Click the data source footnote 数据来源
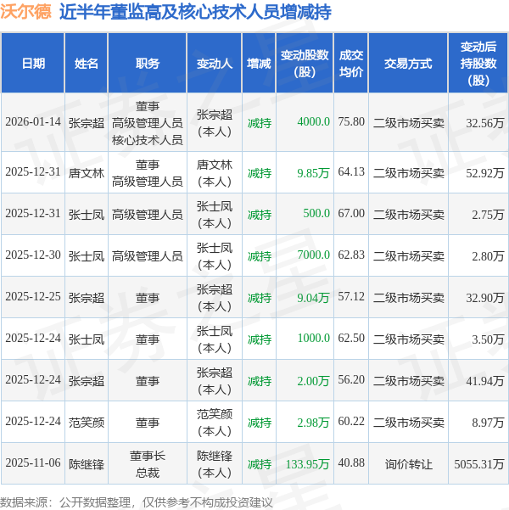Viewport: 509px width, 510px height. (x=136, y=503)
